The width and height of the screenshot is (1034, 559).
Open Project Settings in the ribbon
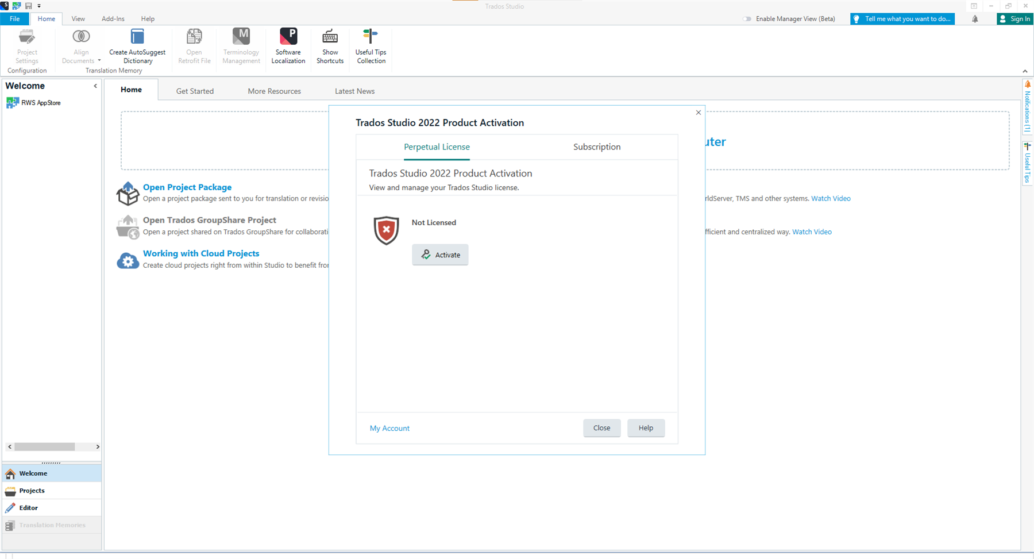click(x=27, y=47)
